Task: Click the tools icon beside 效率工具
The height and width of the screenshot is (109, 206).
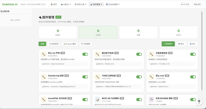Action: [76, 4]
